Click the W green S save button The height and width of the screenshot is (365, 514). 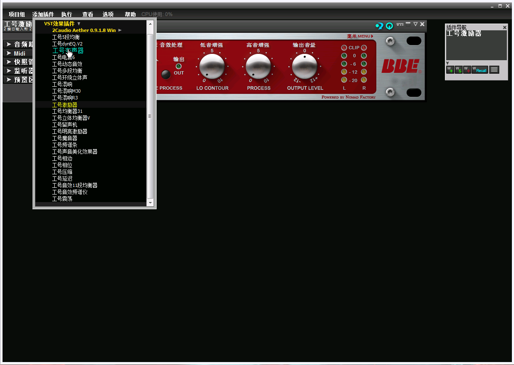click(x=458, y=69)
